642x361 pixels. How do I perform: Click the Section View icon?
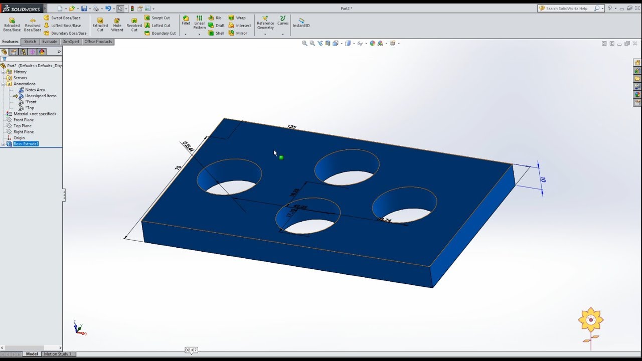tap(328, 44)
